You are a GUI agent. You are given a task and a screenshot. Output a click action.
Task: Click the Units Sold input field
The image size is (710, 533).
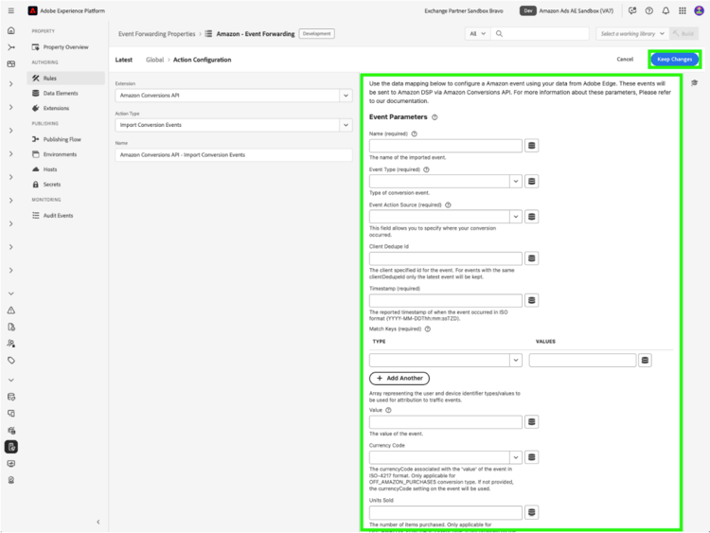[x=446, y=512]
